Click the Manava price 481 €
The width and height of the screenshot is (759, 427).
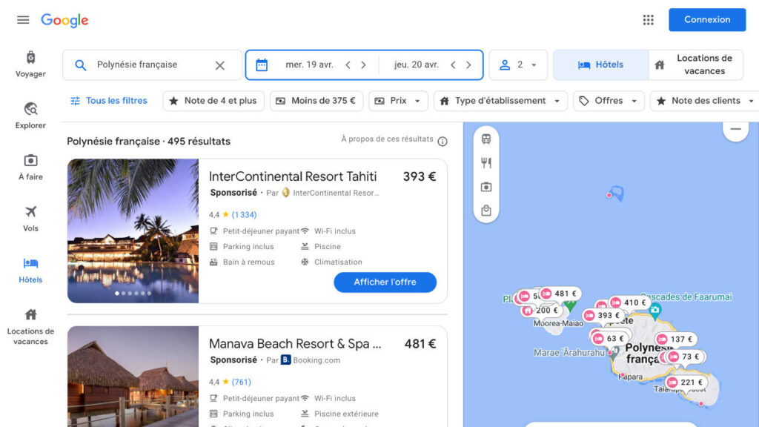click(420, 344)
